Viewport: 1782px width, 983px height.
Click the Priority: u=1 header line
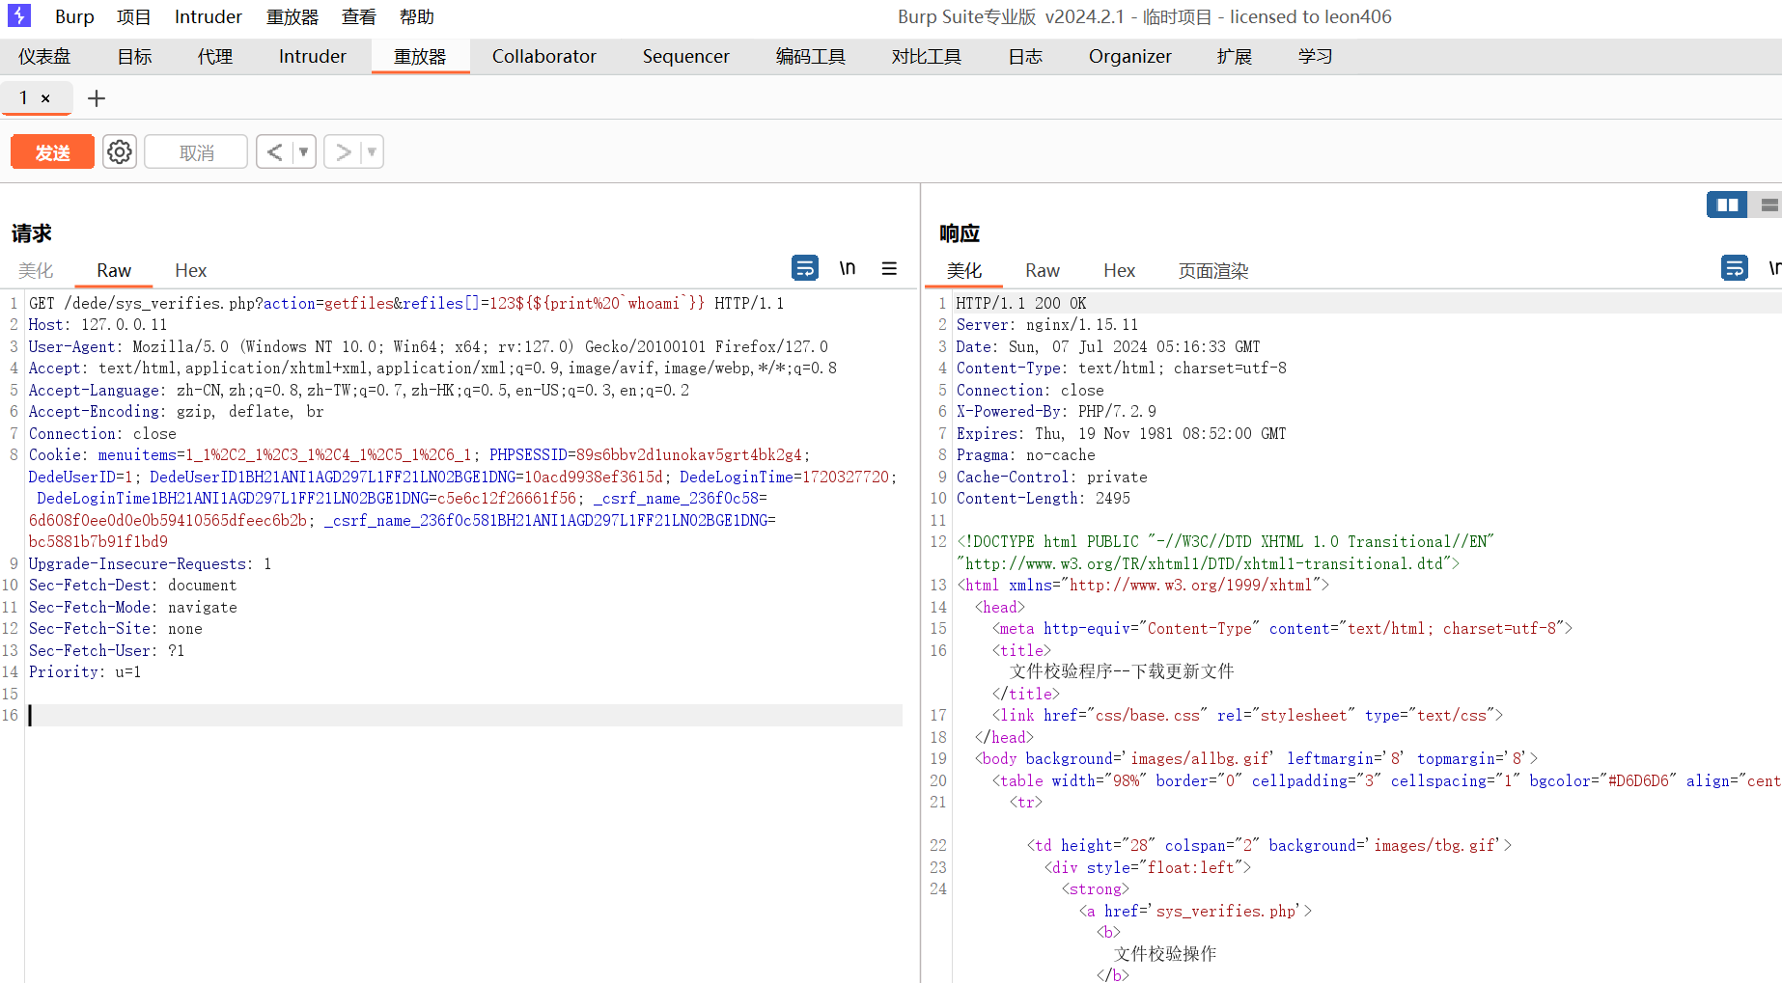click(85, 672)
